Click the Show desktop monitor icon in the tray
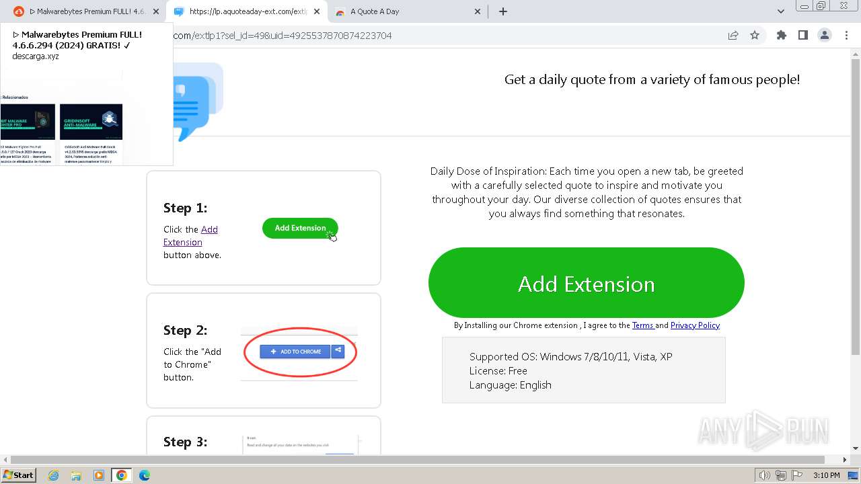Viewport: 861px width, 484px height. (853, 475)
